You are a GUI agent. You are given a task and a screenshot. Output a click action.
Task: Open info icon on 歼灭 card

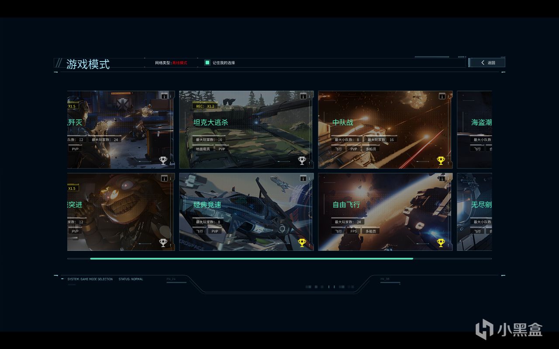coord(164,96)
